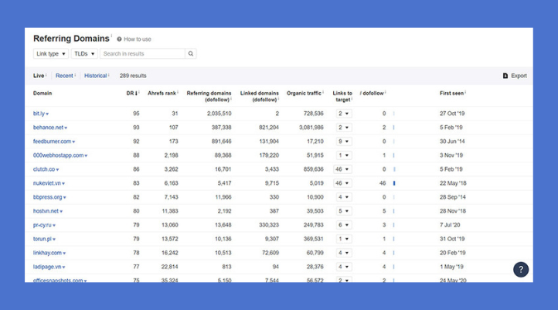Expand links-to-target dropdown for hostvn.net

344,211
